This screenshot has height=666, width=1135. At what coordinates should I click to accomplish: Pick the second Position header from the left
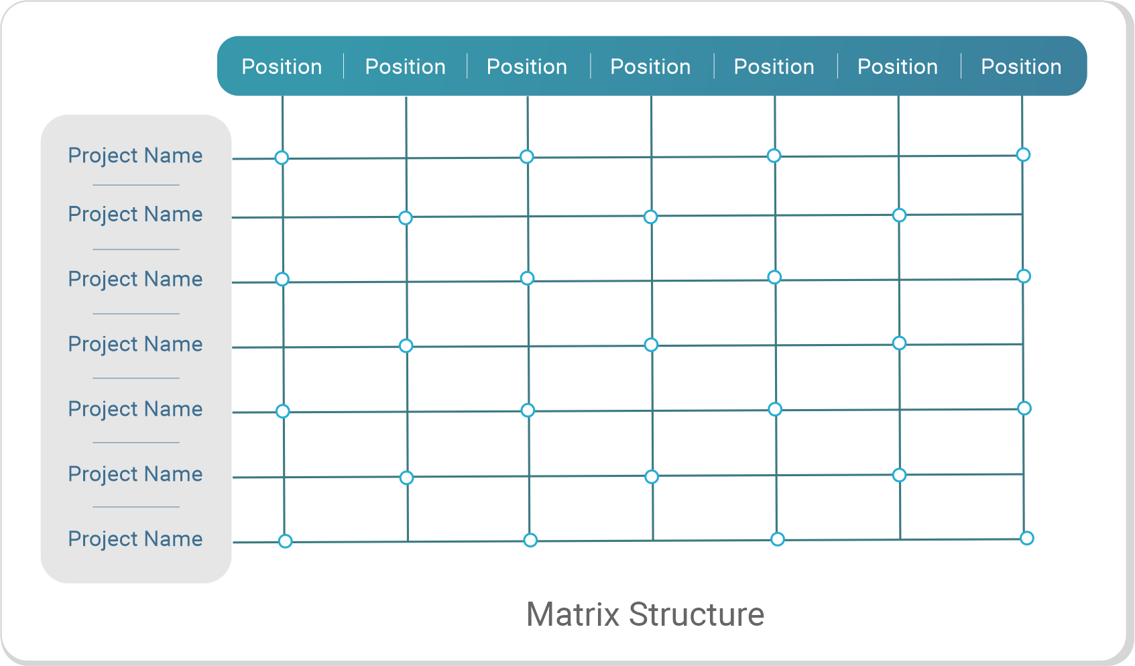coord(405,66)
